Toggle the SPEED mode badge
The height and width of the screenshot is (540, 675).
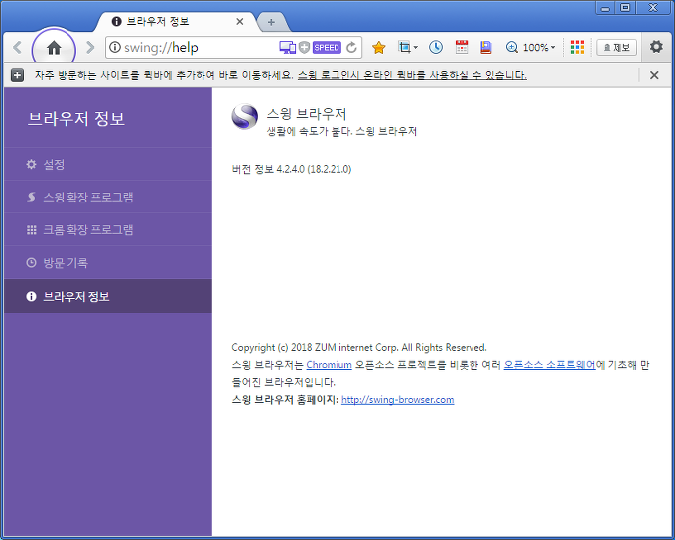(327, 47)
